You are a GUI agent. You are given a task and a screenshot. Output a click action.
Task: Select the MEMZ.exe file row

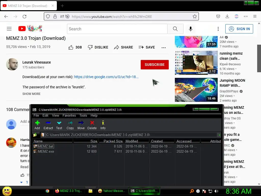click(126, 152)
